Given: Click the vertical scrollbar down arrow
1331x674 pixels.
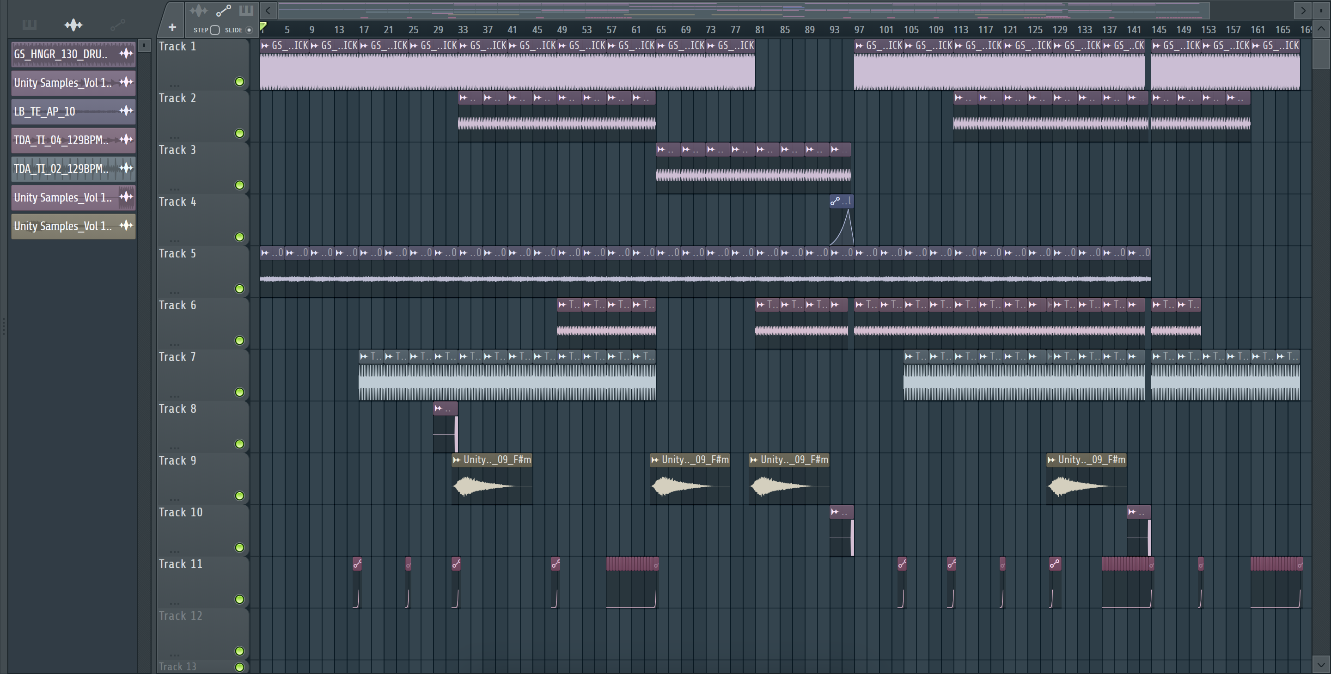Looking at the screenshot, I should [x=1321, y=665].
